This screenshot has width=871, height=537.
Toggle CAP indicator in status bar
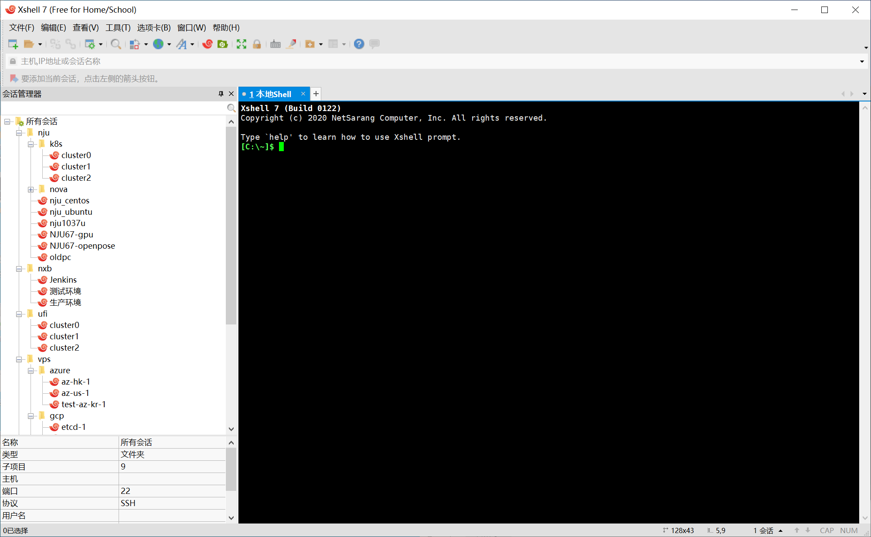(x=826, y=530)
